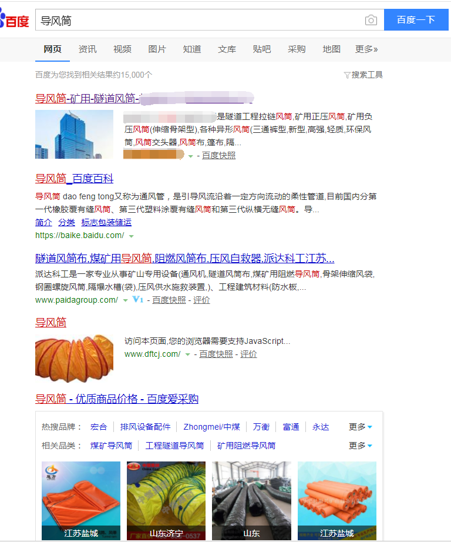Open the 地图 tab

(332, 49)
